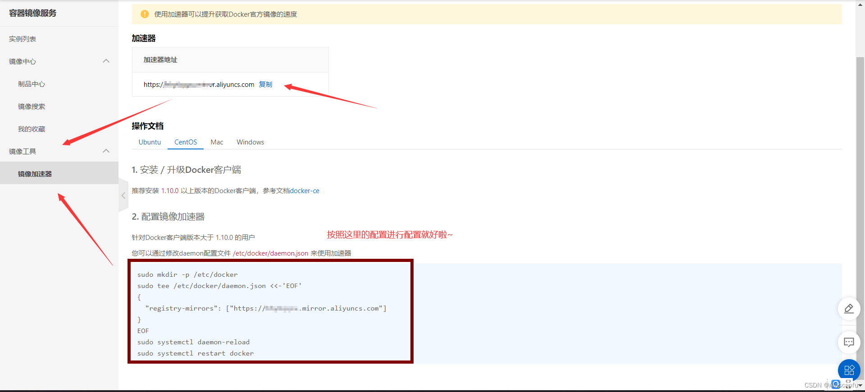
Task: Open 我的收藏 in sidebar
Action: click(x=32, y=129)
